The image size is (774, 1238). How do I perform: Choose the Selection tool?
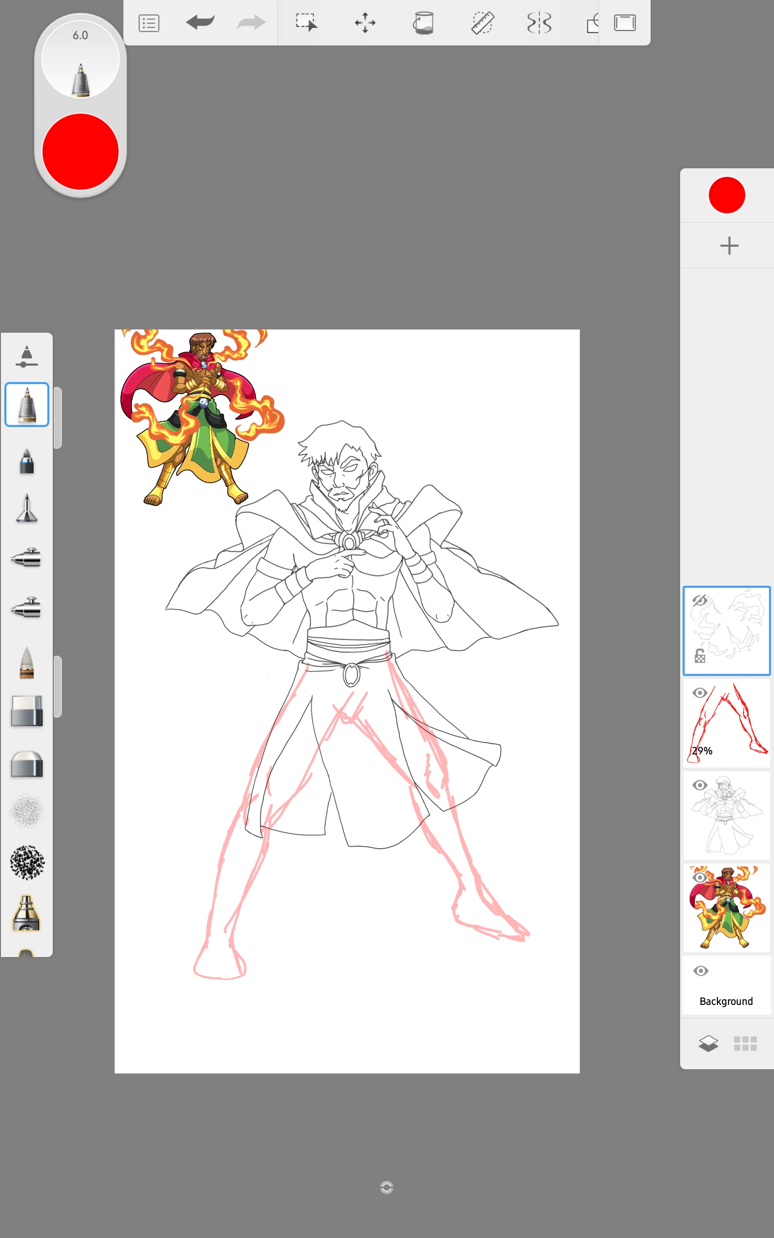click(x=307, y=23)
